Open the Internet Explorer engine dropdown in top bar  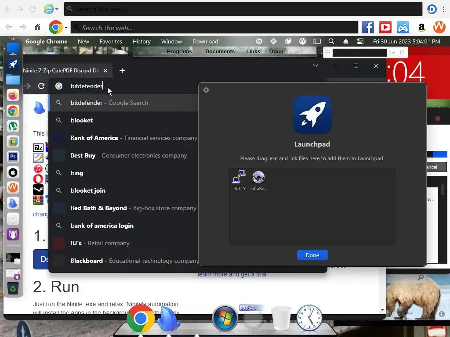[57, 9]
